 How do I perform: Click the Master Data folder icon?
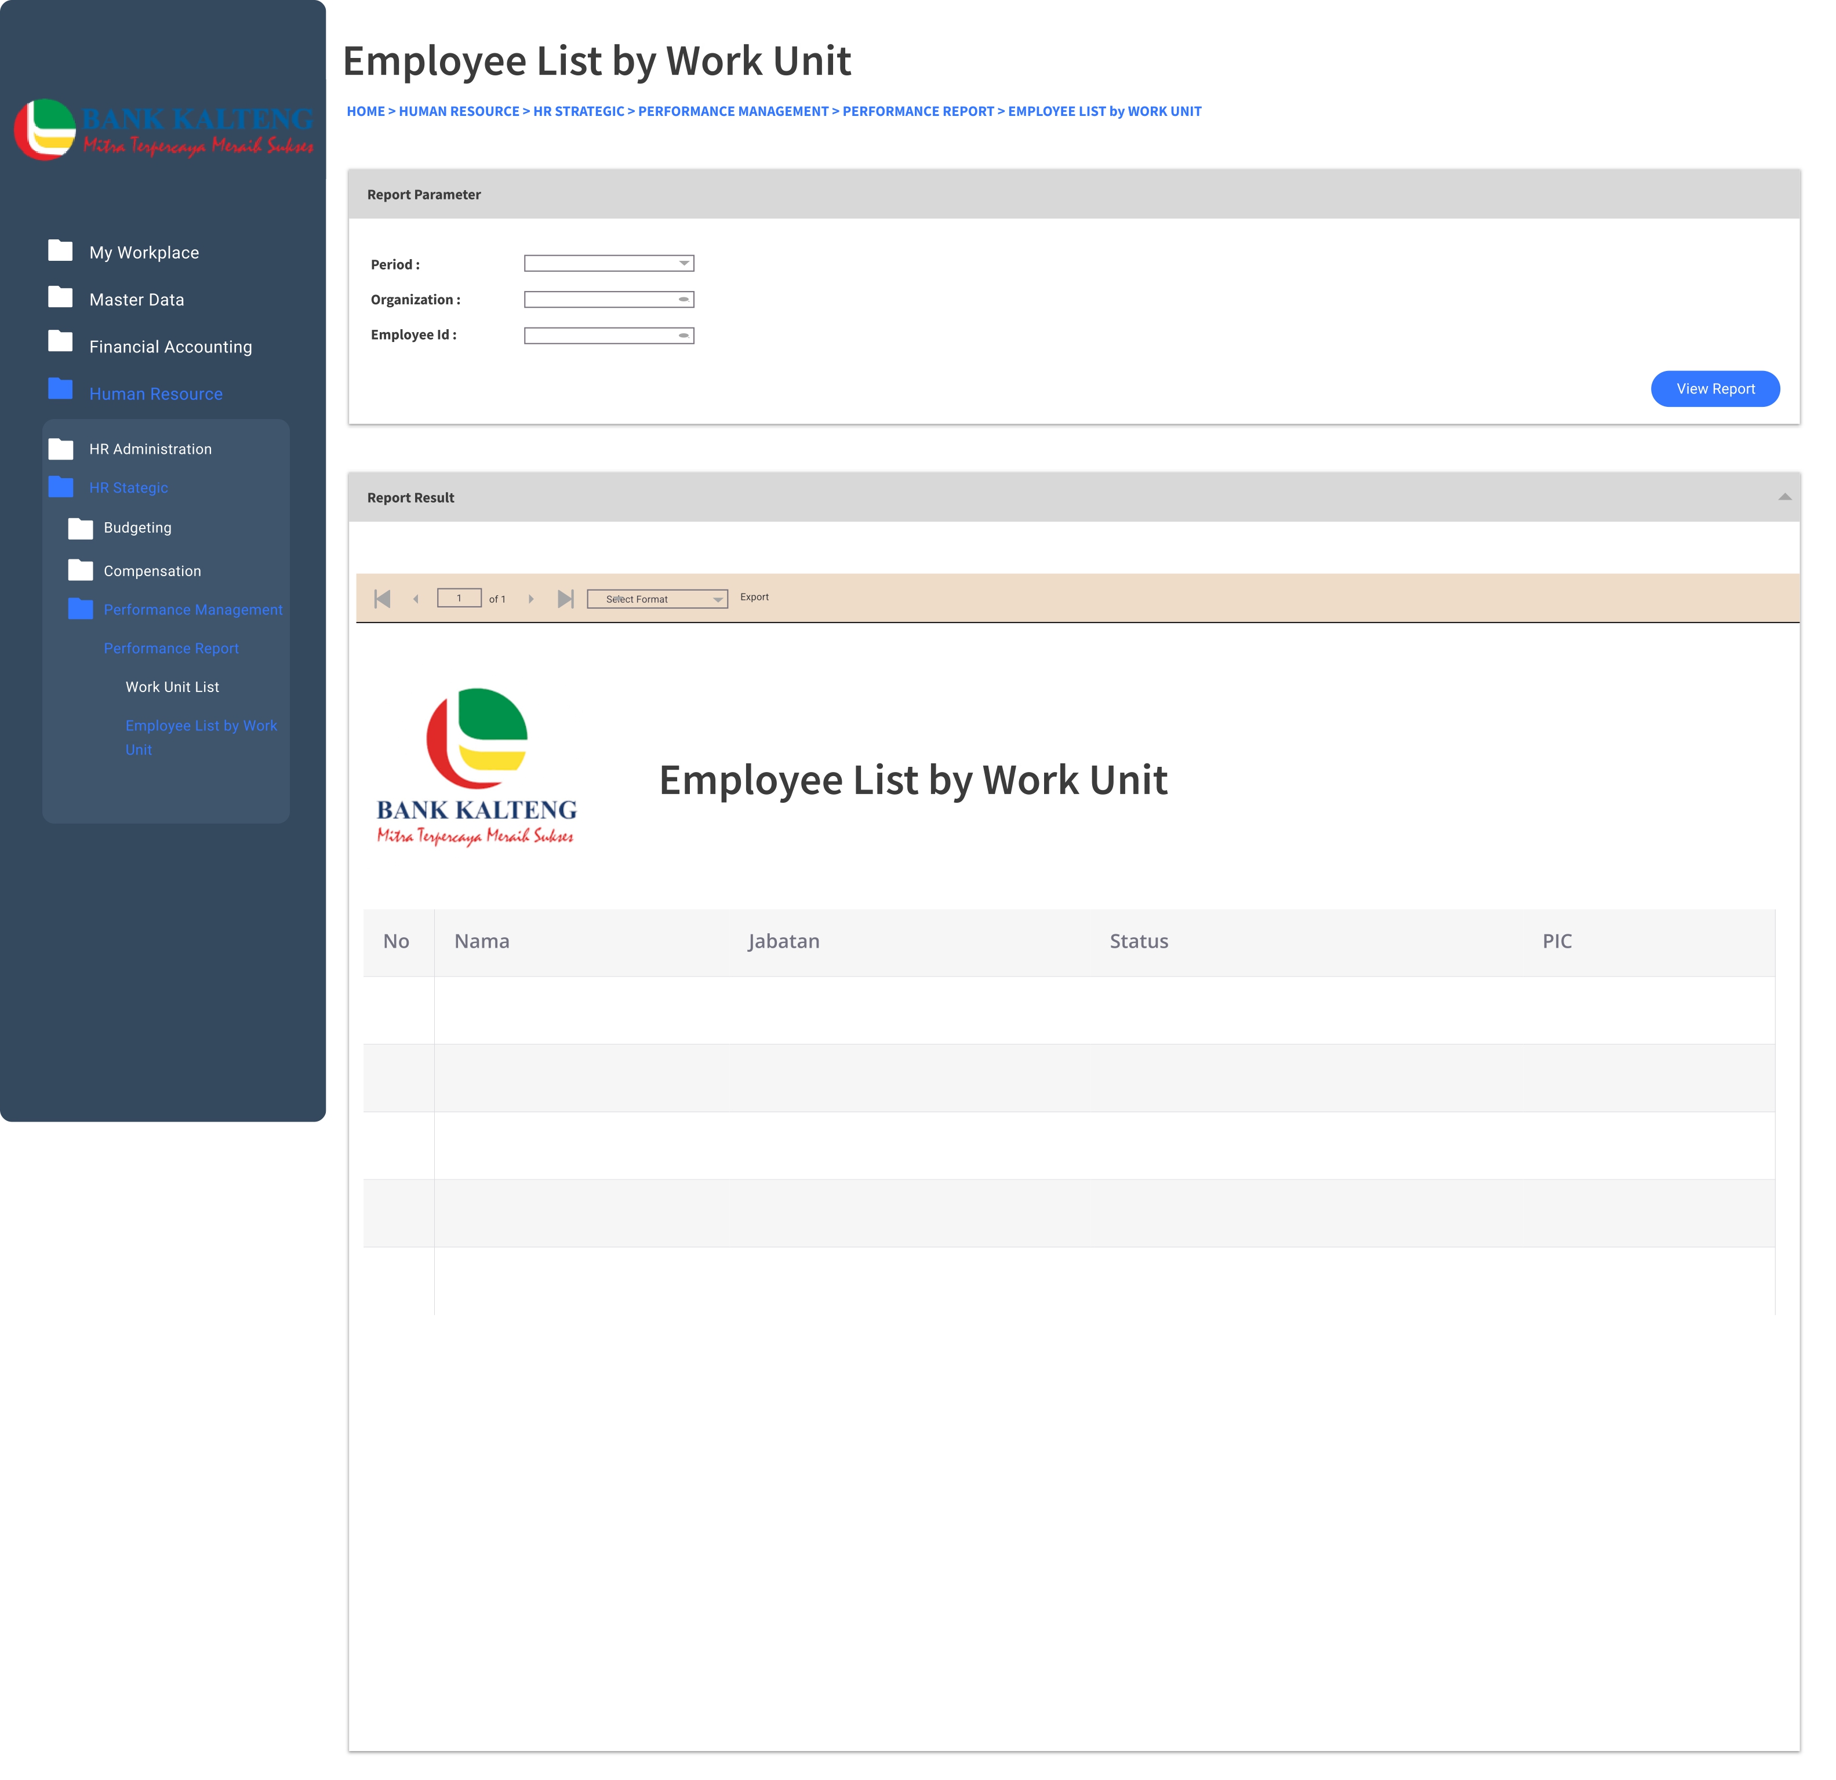pyautogui.click(x=61, y=298)
